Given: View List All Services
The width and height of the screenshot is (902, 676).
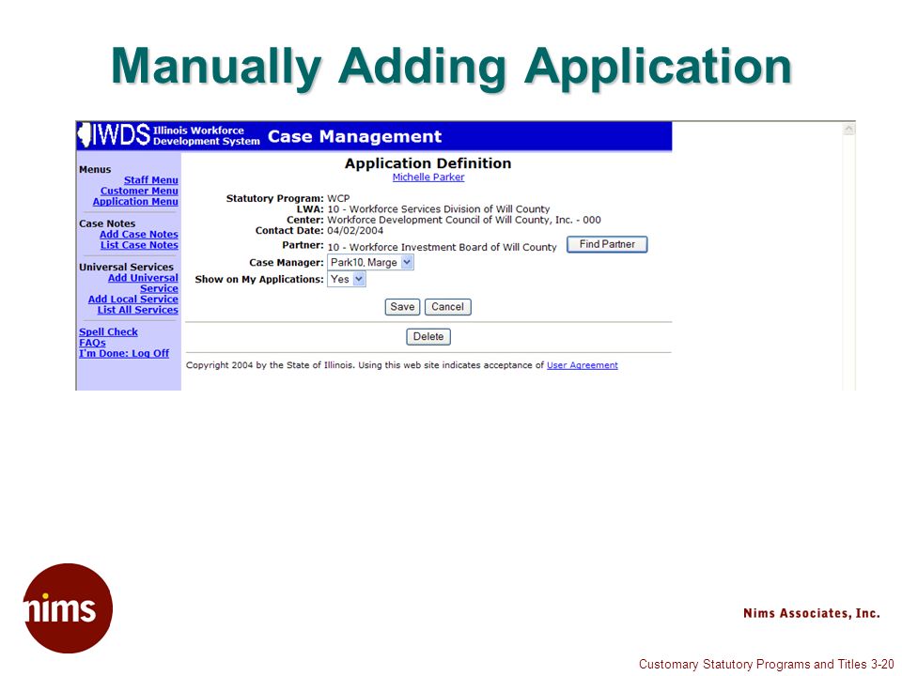Looking at the screenshot, I should pos(137,311).
